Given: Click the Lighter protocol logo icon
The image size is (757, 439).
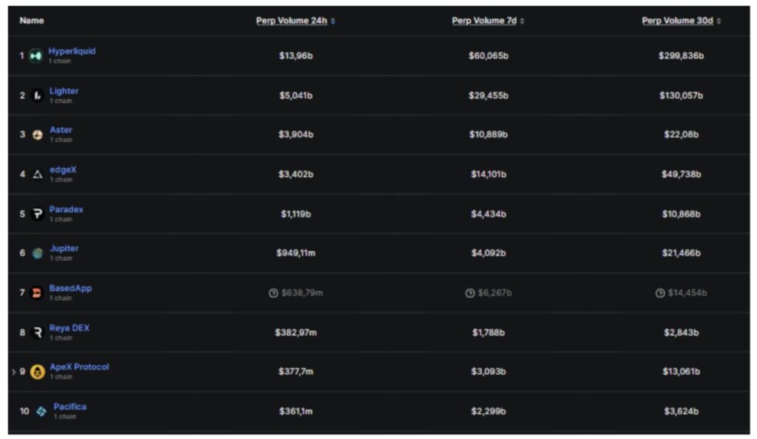Looking at the screenshot, I should 37,95.
